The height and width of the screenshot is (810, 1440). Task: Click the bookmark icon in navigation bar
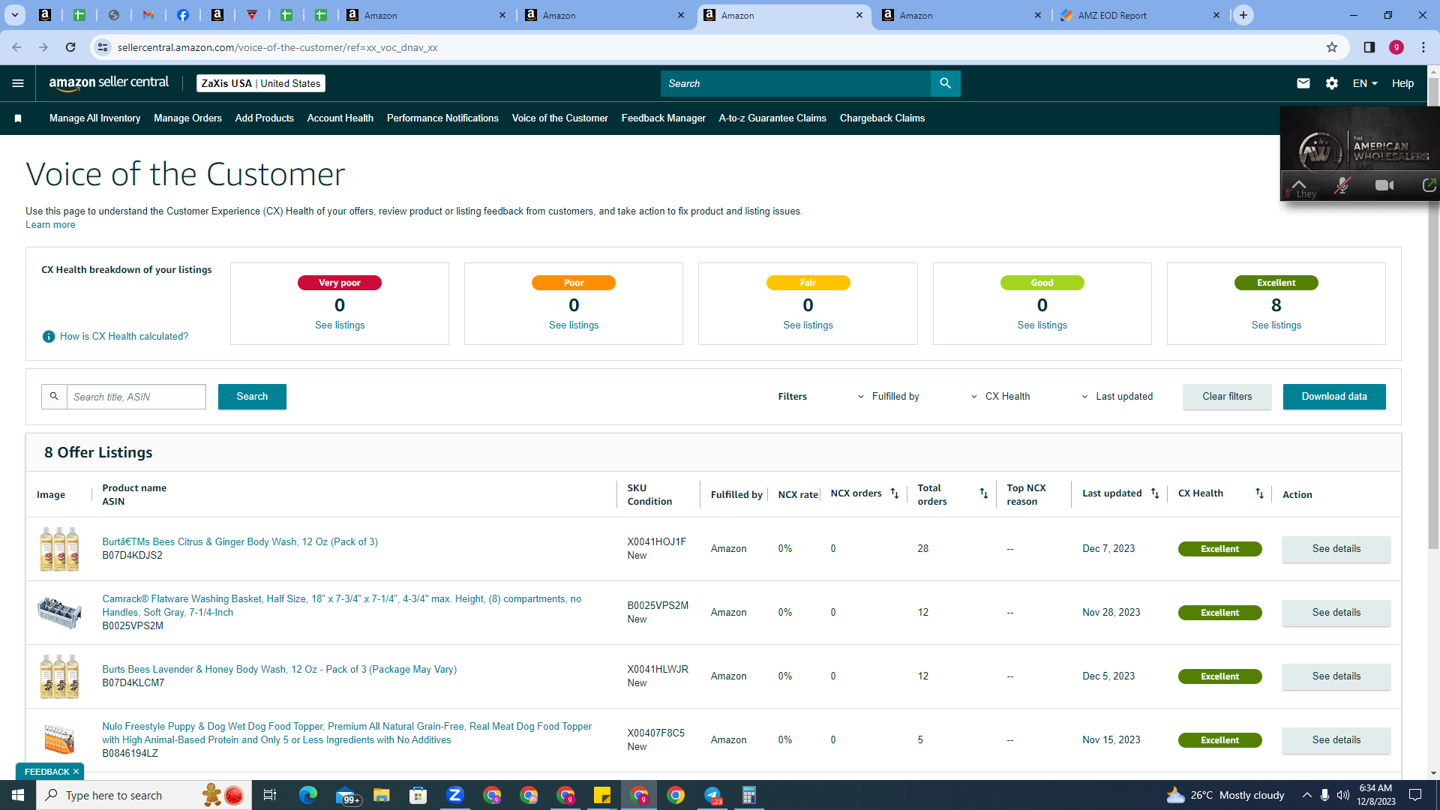18,118
